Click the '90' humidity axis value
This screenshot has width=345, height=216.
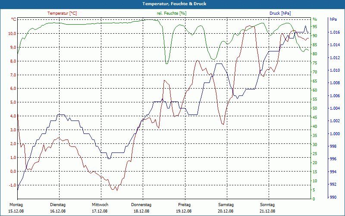pyautogui.click(x=315, y=36)
